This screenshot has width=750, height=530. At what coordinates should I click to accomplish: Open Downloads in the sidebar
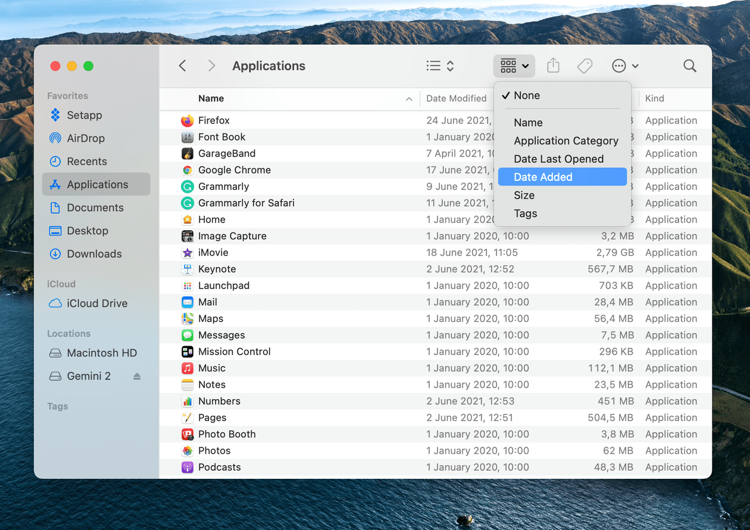(x=96, y=254)
